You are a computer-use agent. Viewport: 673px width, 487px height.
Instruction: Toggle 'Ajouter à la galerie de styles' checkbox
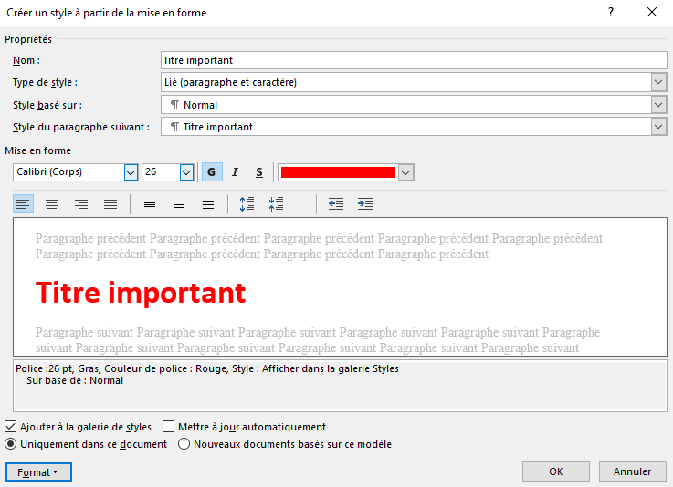pyautogui.click(x=11, y=427)
